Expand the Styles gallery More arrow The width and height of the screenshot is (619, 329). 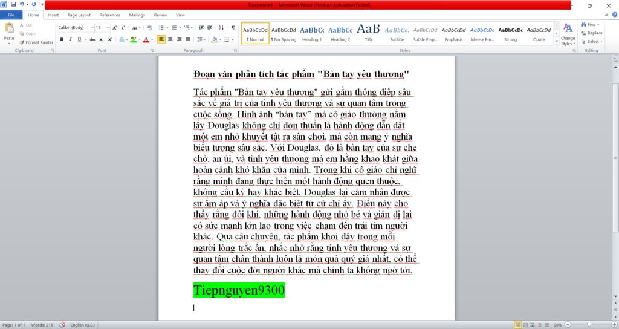tap(557, 41)
